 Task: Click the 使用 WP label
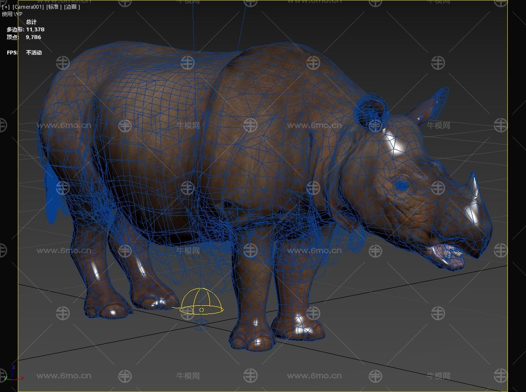pos(13,14)
